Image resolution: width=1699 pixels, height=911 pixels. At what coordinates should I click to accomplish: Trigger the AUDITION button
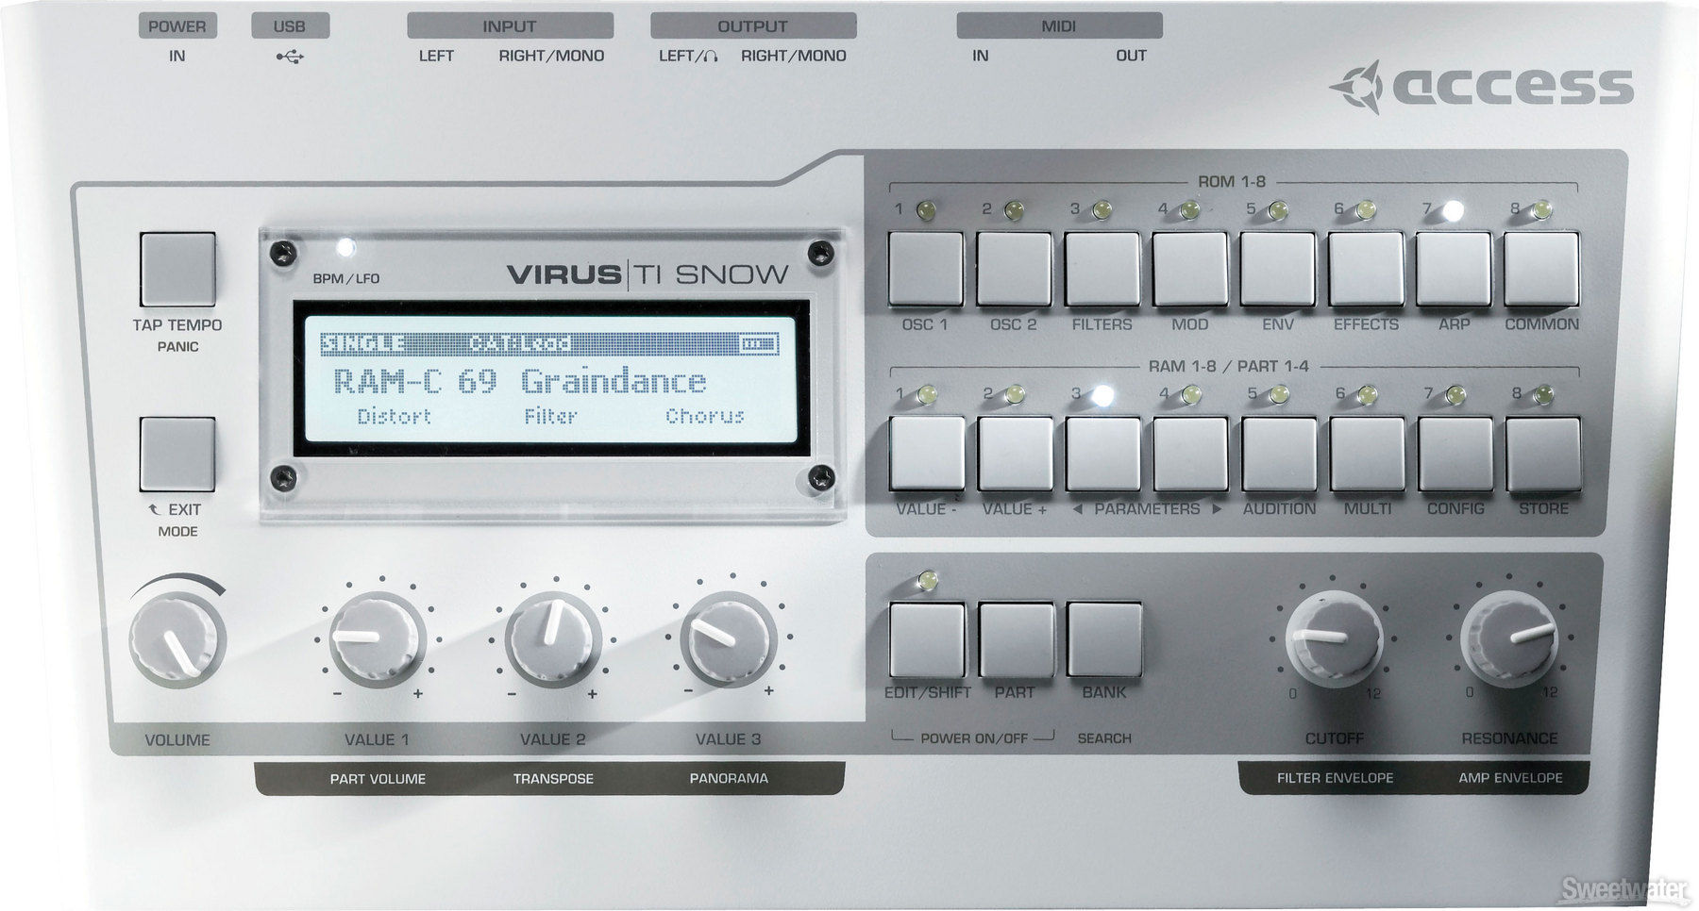pyautogui.click(x=1280, y=454)
